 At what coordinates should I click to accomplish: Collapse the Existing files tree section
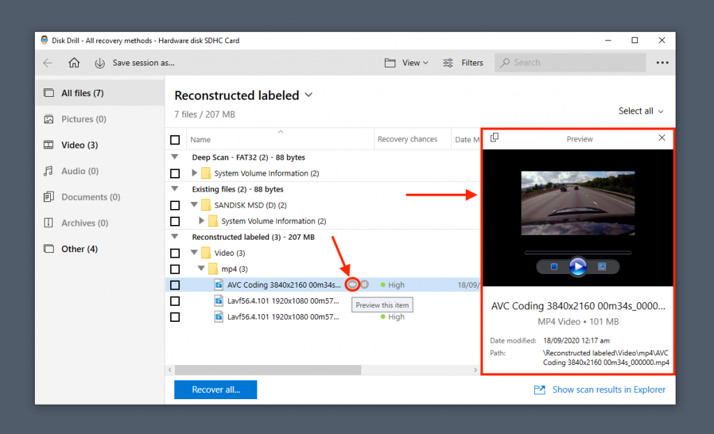175,189
